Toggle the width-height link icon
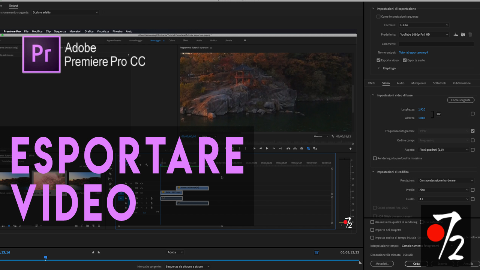 (438, 114)
